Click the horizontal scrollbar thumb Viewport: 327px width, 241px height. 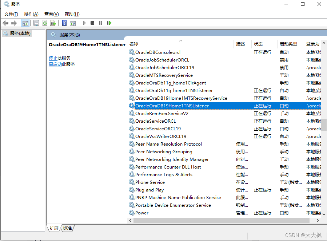pyautogui.click(x=222, y=220)
